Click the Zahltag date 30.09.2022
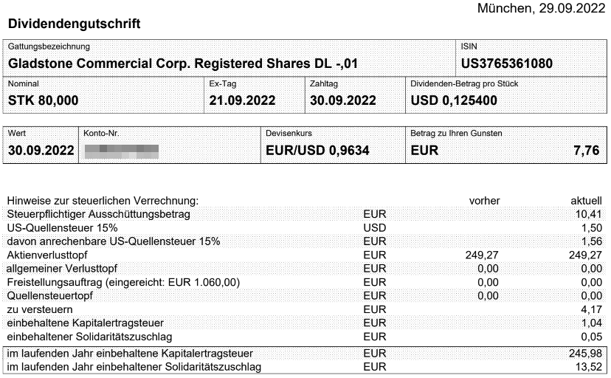Viewport: 611px width, 378px height. click(343, 100)
